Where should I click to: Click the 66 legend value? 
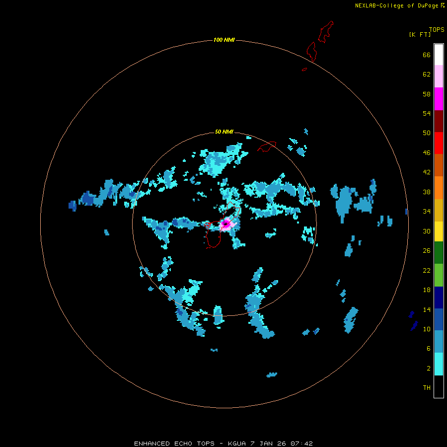(427, 55)
